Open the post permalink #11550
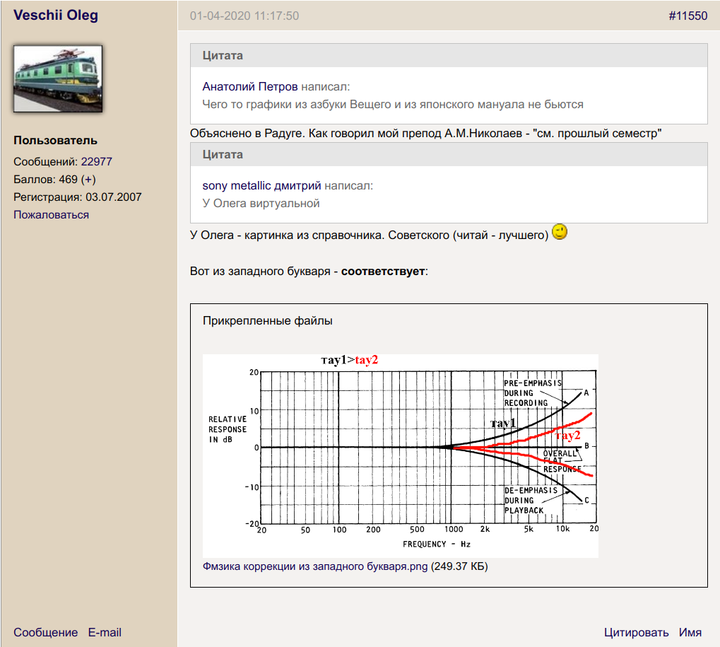 pyautogui.click(x=687, y=16)
